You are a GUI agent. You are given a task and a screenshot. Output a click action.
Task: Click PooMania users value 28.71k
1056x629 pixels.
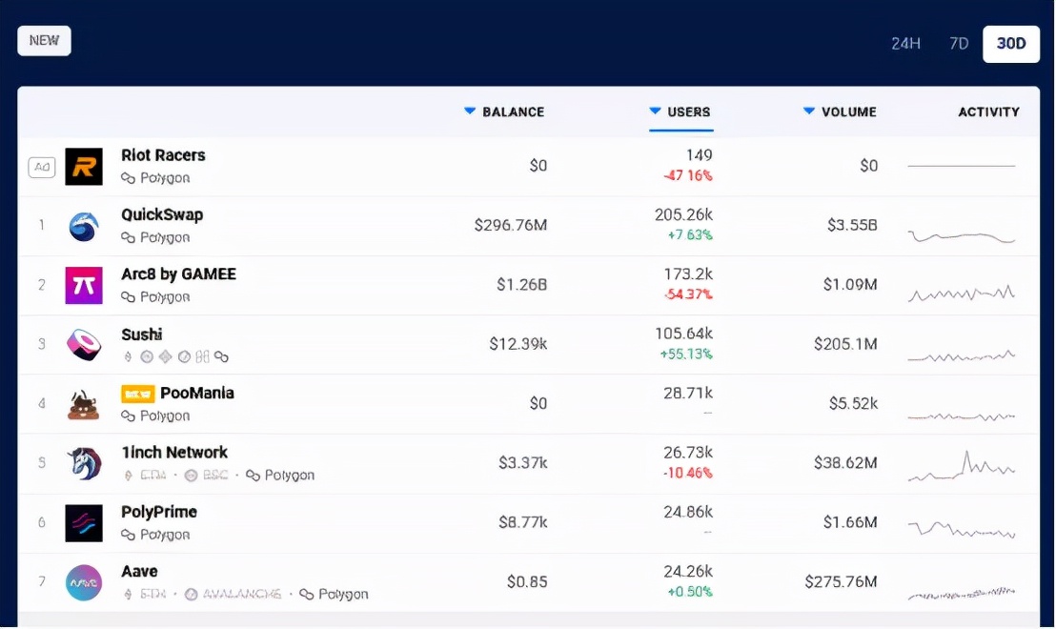pos(687,393)
